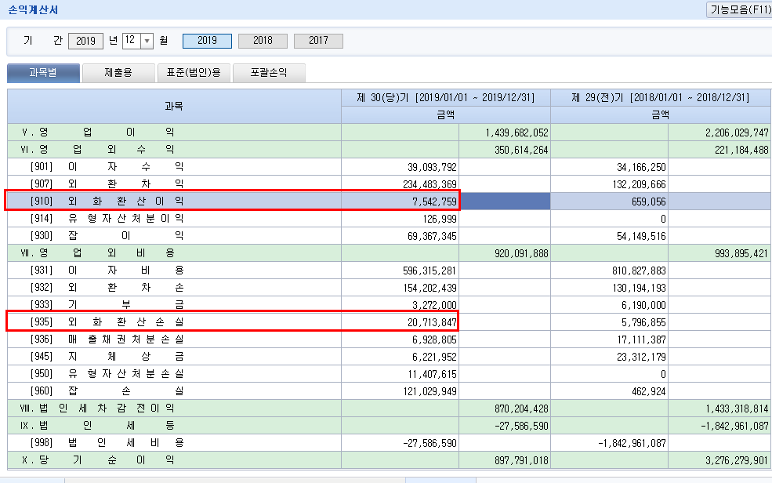Click the amount 350,614,264

[521, 151]
